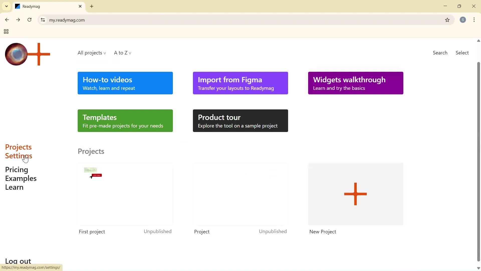This screenshot has height=271, width=481.
Task: Open the Chrome three-dot menu
Action: (474, 20)
